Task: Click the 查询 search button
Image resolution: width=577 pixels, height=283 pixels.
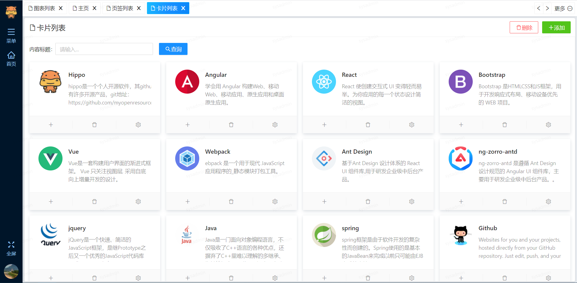Action: point(173,49)
